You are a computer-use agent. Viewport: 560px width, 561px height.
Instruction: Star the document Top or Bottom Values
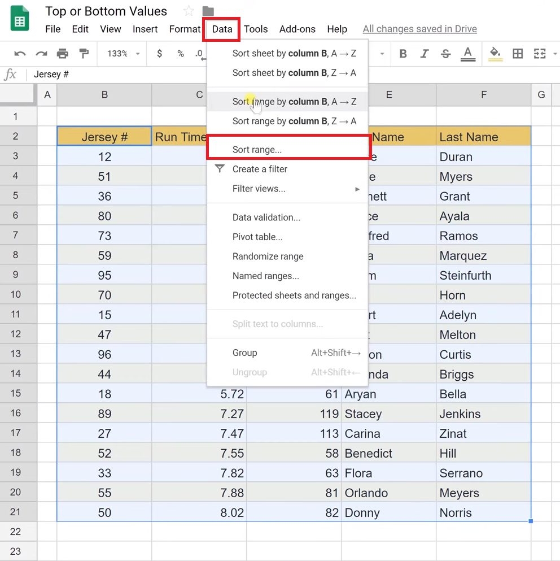point(189,11)
